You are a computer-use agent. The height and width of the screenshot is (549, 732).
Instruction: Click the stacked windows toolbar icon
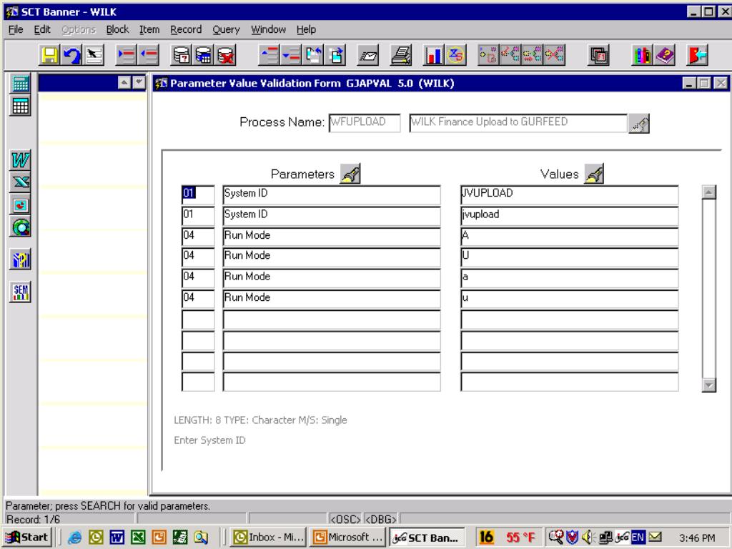tap(598, 55)
